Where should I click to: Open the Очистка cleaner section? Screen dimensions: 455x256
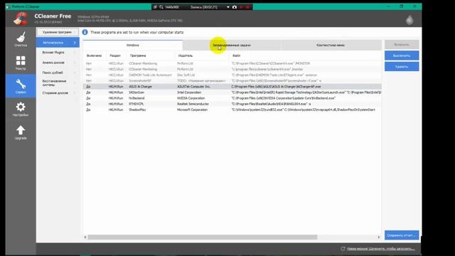coord(21,39)
